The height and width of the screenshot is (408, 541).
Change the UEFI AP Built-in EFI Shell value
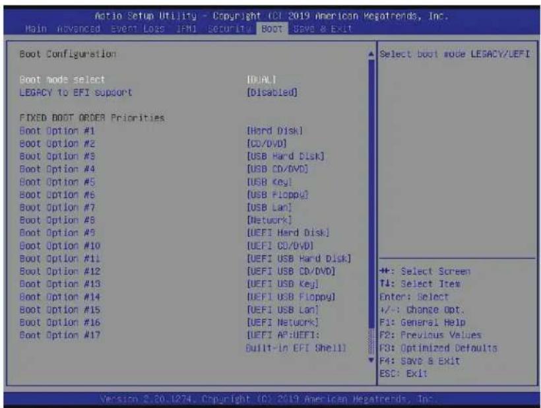pos(296,341)
